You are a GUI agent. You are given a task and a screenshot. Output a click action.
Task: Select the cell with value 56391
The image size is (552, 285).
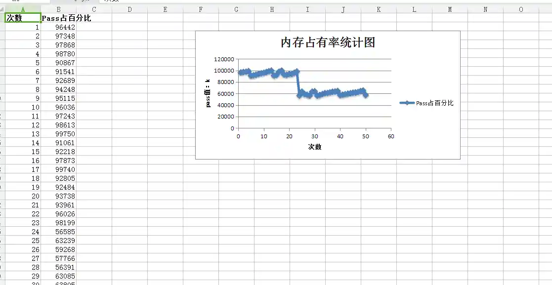(x=58, y=267)
